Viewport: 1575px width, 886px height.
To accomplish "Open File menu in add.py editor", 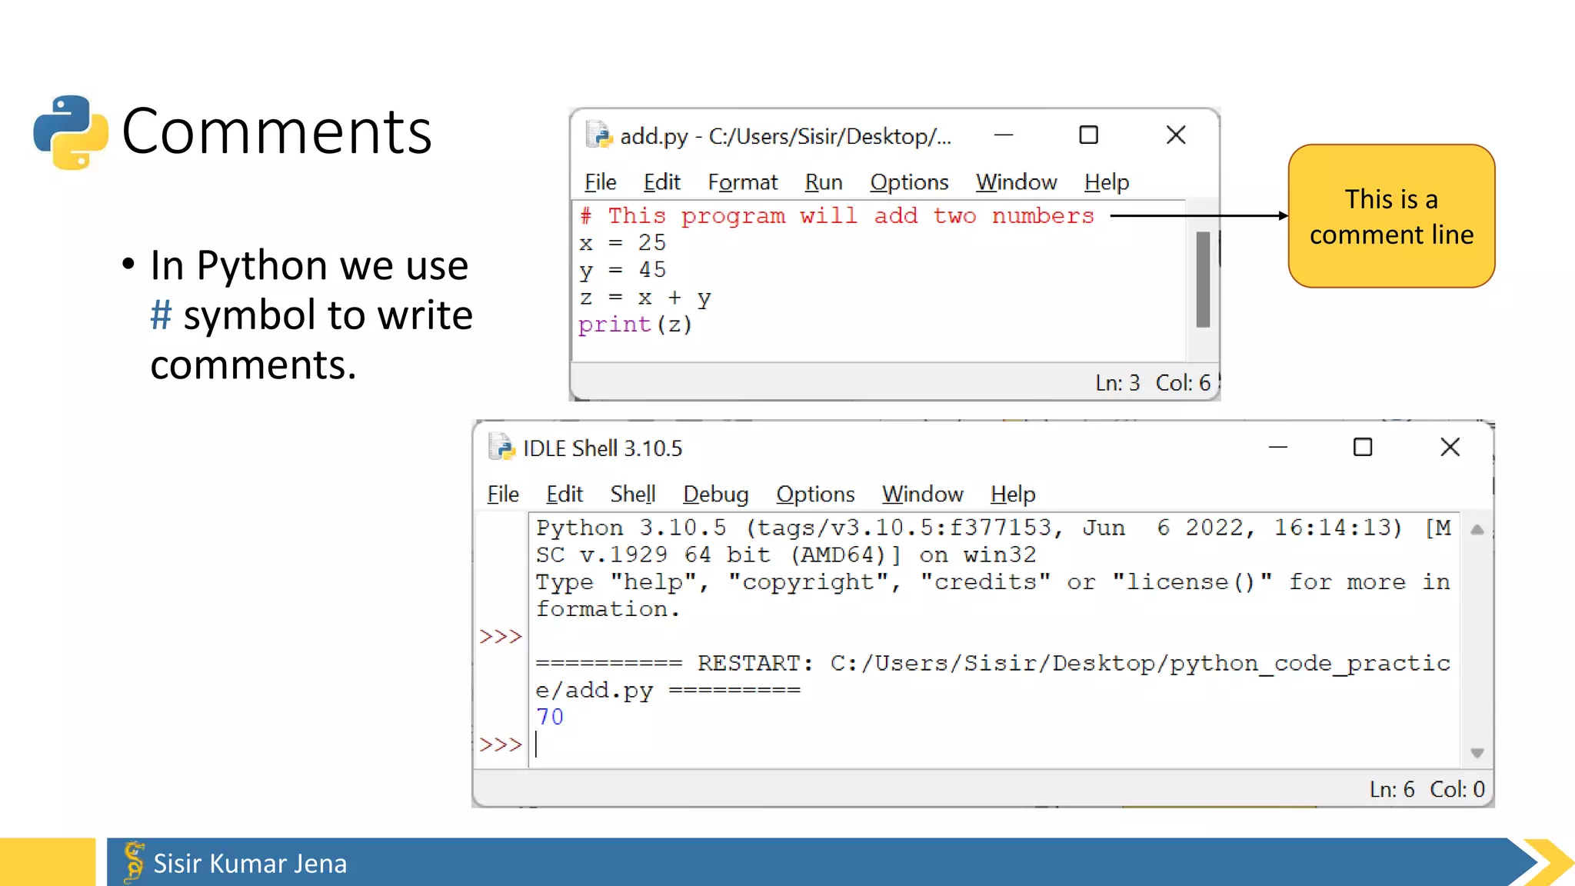I will [x=600, y=182].
